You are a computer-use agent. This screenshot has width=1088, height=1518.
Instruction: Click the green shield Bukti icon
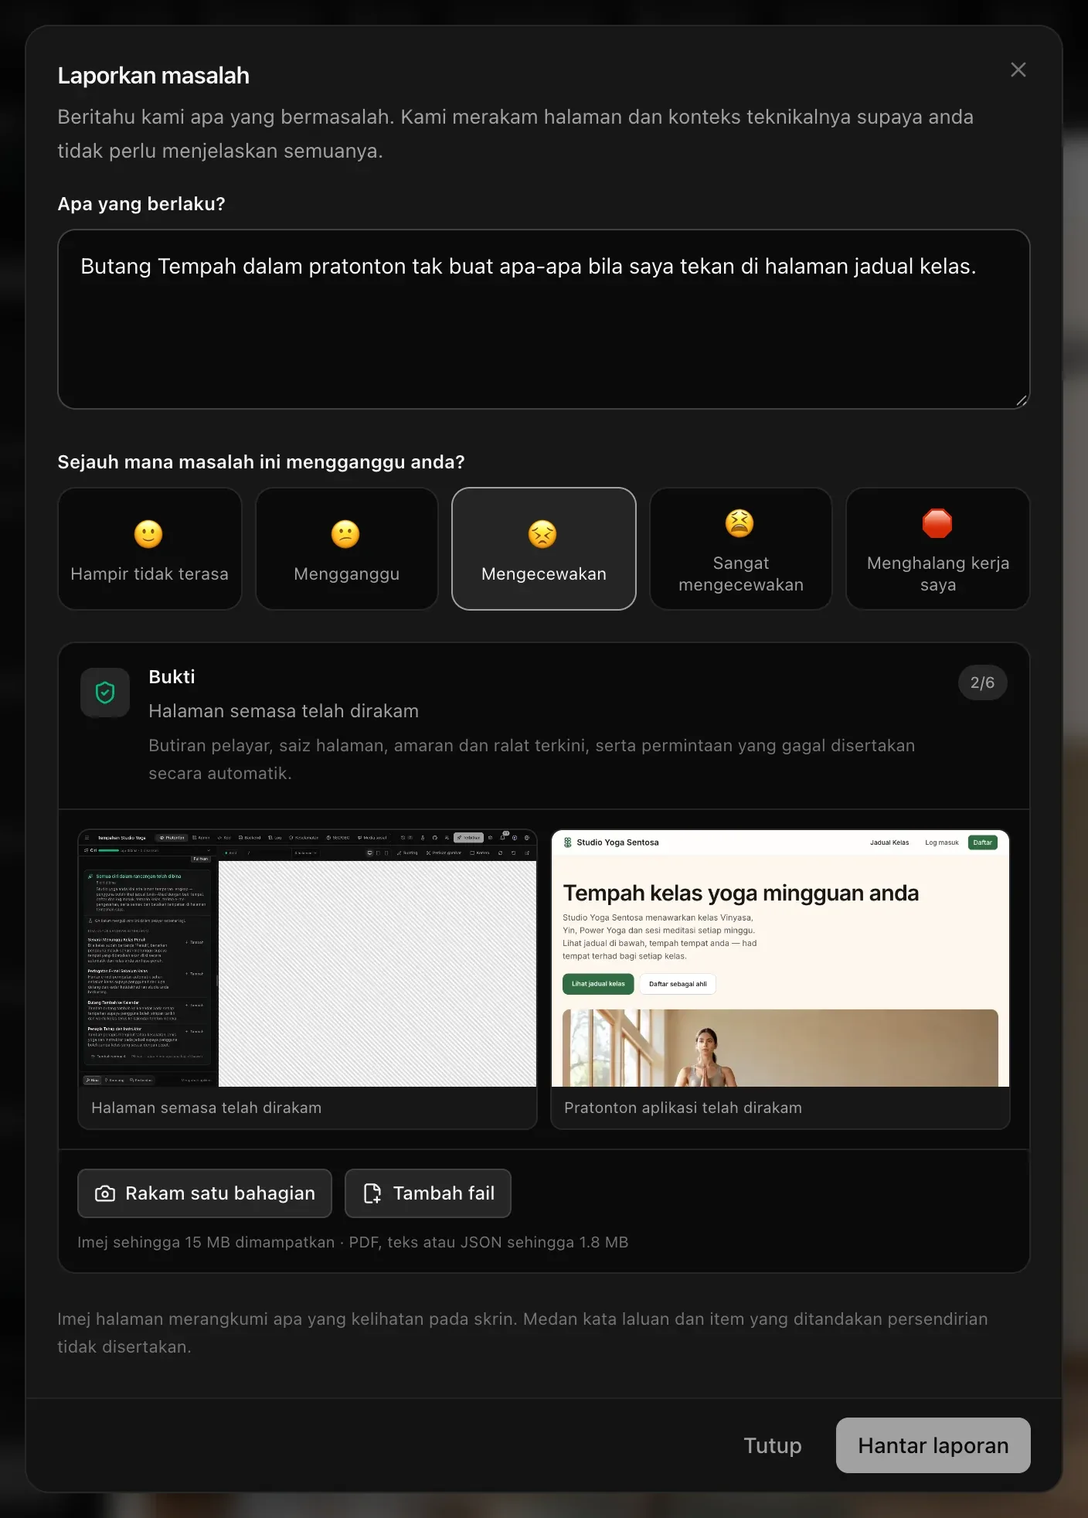(x=105, y=693)
